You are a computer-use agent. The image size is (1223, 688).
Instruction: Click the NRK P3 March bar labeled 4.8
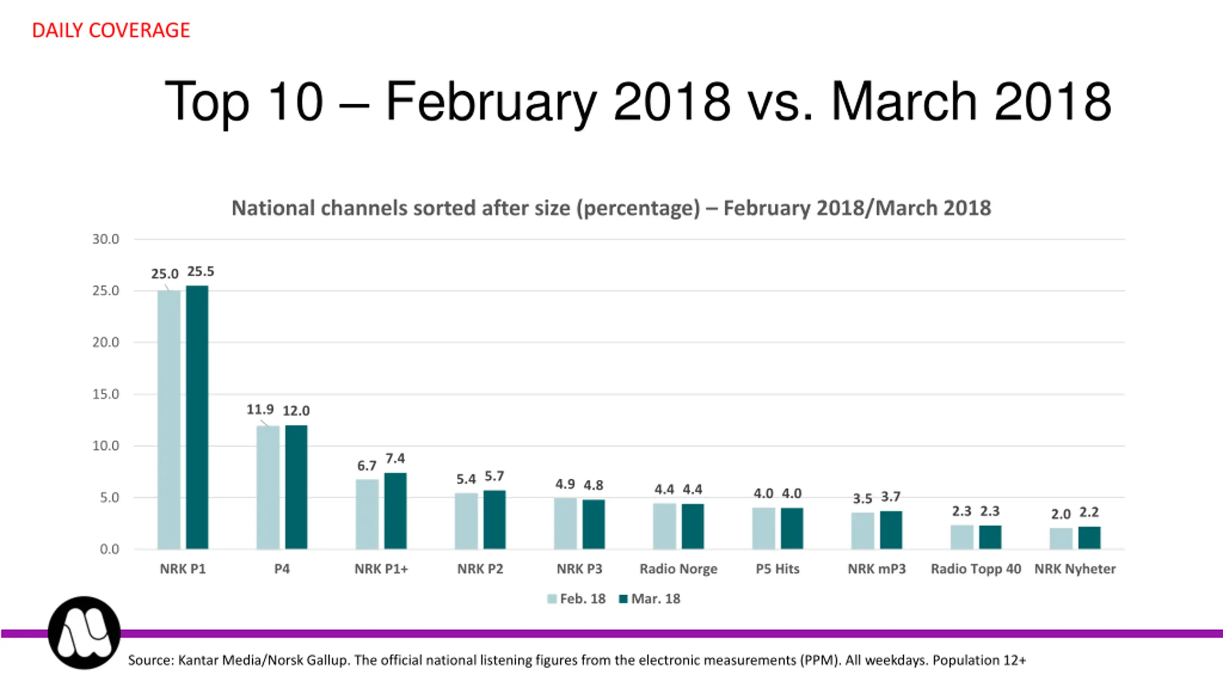pos(594,524)
